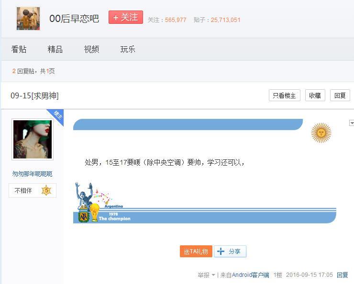Click the Argentina sun emblem icon

coord(321,132)
